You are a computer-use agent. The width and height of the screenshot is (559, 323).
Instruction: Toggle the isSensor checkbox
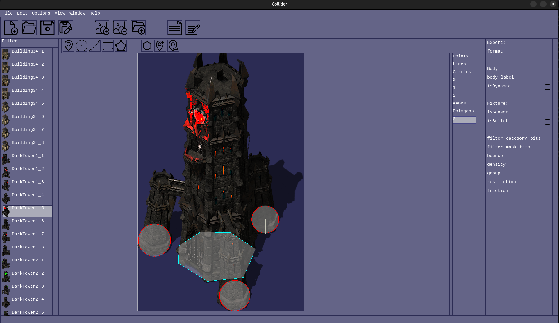(547, 113)
